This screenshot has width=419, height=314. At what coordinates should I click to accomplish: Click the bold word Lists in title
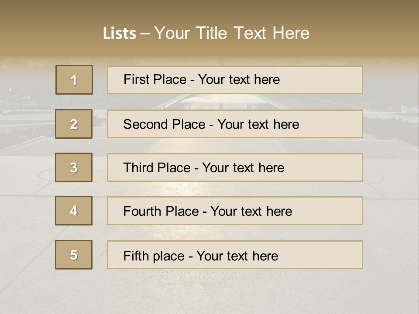[120, 34]
